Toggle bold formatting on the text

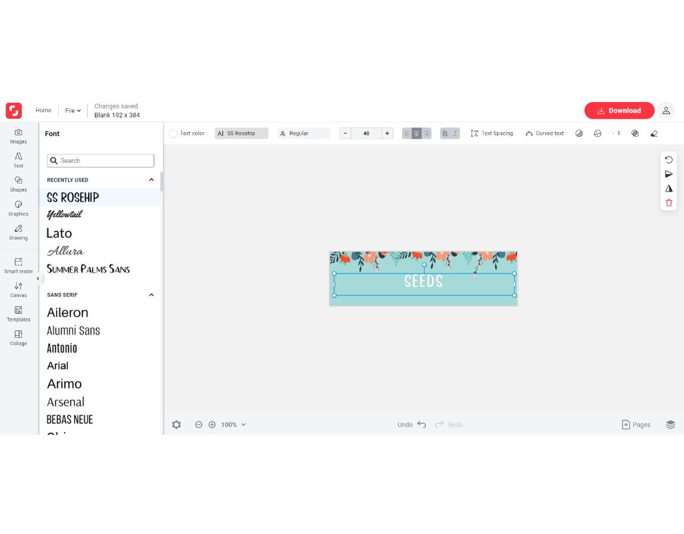click(x=444, y=133)
